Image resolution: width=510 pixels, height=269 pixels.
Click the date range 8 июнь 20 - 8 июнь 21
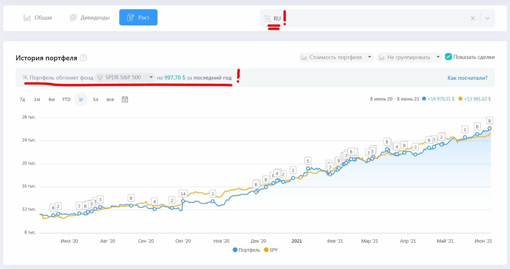pyautogui.click(x=394, y=99)
